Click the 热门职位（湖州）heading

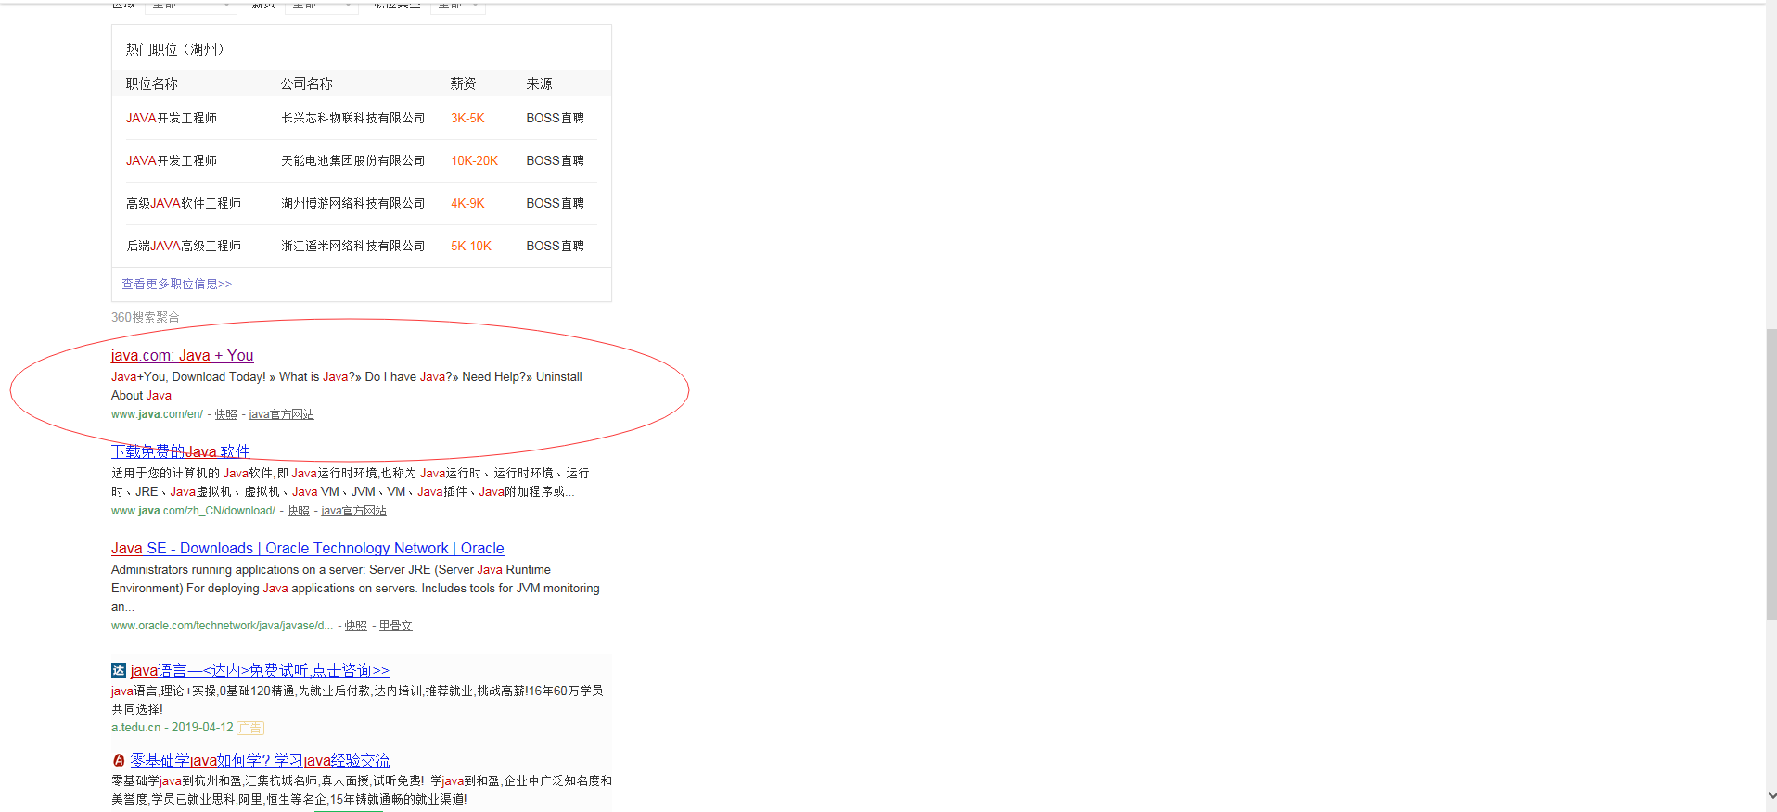(175, 49)
